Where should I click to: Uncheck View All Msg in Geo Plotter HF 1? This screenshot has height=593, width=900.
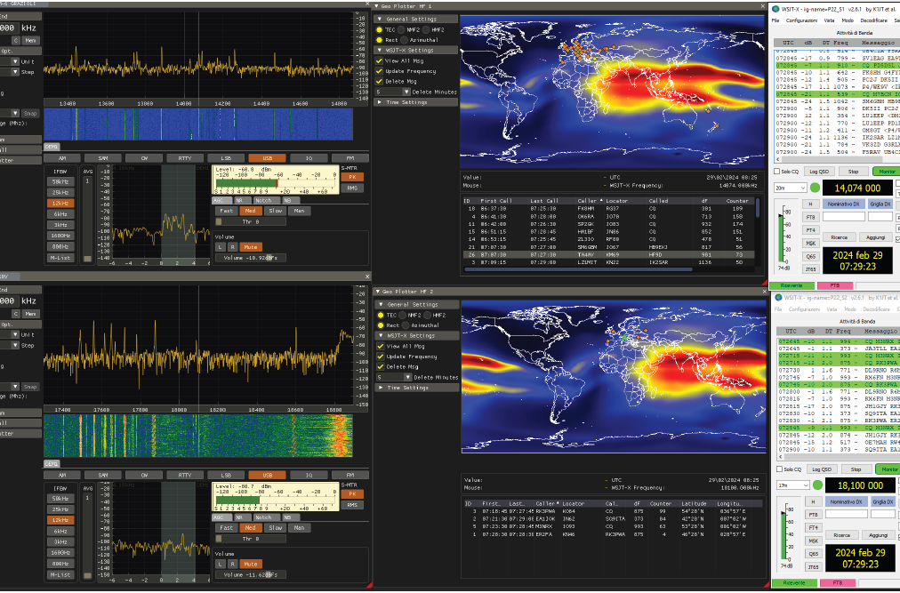[380, 60]
